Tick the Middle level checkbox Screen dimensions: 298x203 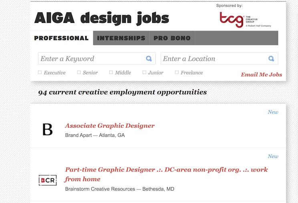pos(111,73)
